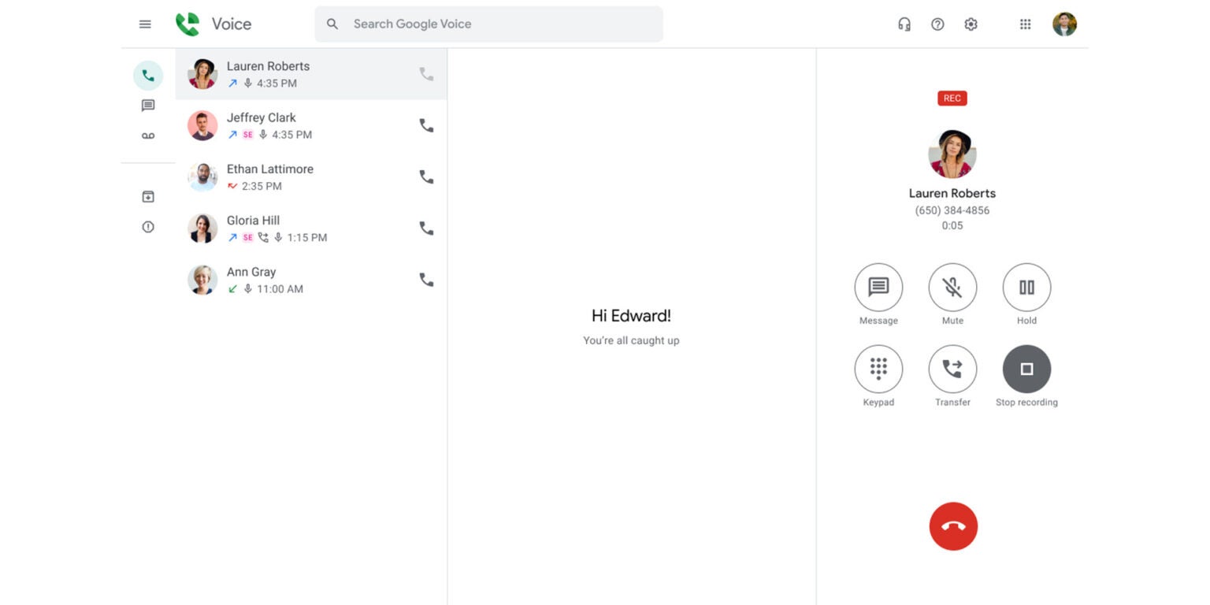Stop recording the call

(x=1026, y=369)
